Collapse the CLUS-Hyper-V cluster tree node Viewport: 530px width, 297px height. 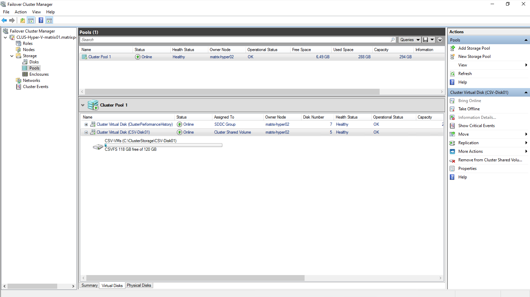tap(5, 37)
